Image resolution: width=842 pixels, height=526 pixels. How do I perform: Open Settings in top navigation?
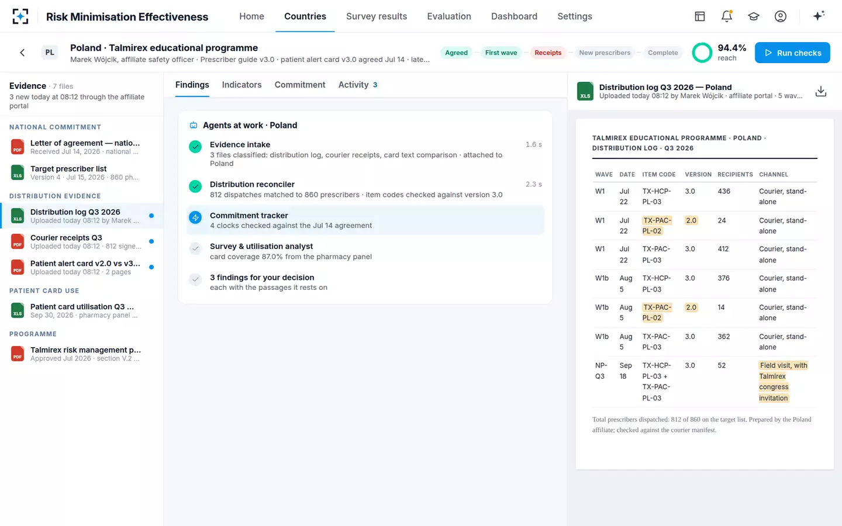click(575, 16)
